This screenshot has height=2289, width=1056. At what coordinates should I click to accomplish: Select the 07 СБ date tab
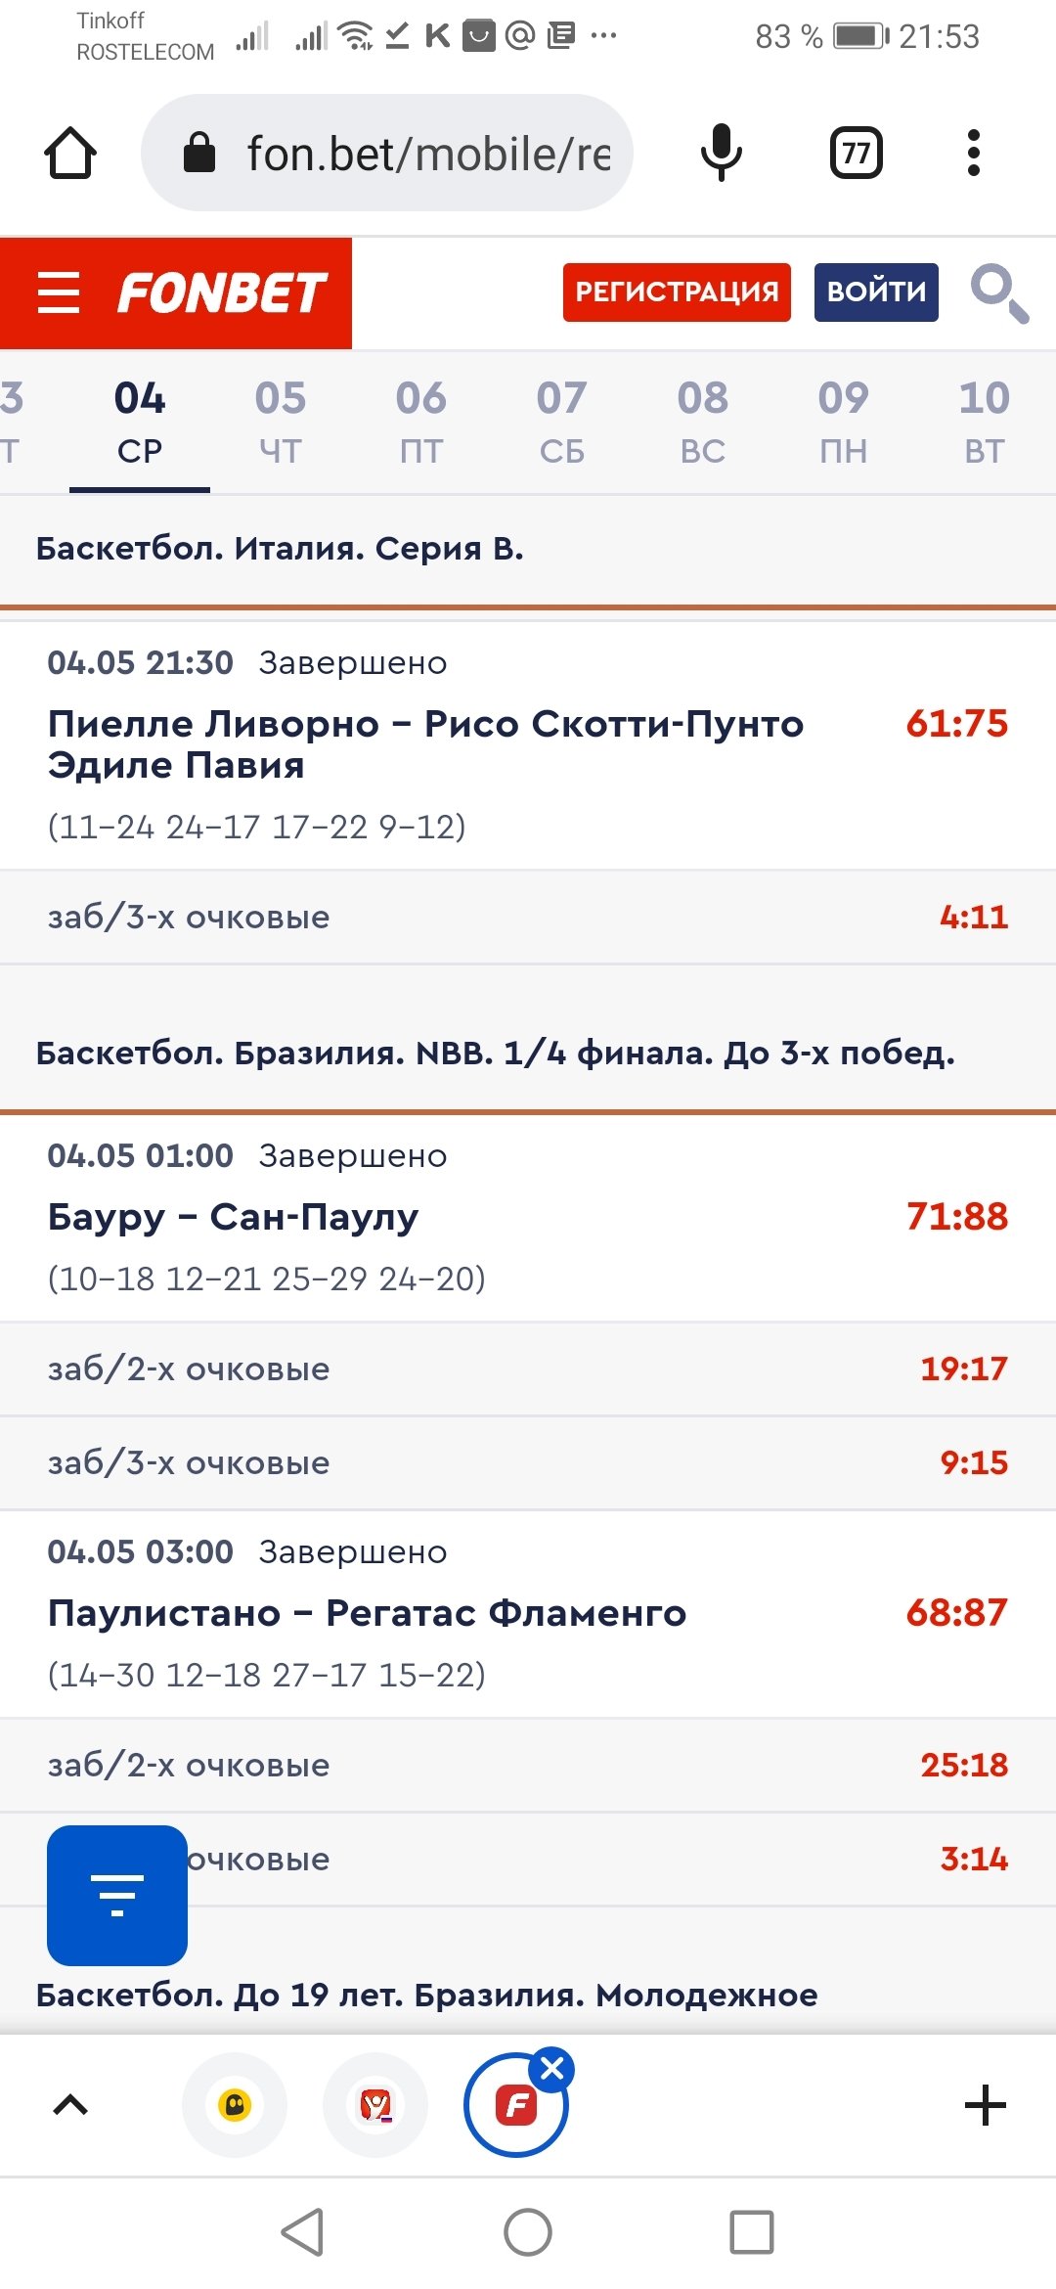[562, 423]
